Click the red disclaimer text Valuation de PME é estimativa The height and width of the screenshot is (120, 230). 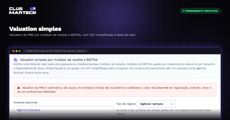pyautogui.click(x=114, y=90)
